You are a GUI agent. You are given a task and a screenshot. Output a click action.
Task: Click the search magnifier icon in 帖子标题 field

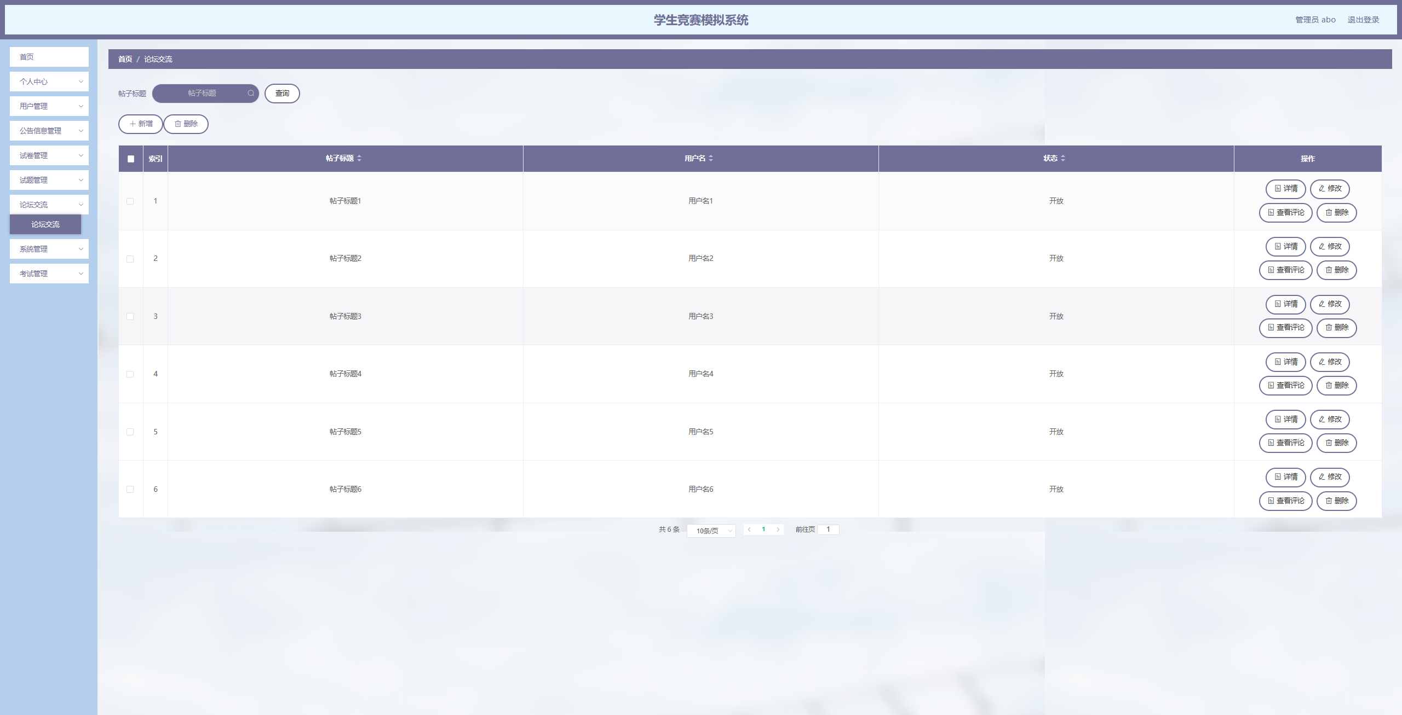coord(251,93)
